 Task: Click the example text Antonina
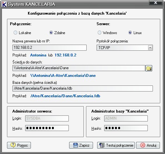(38, 55)
